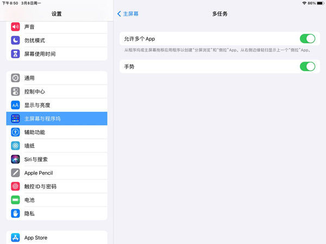
Task: Tap the Wi-Fi status icon
Action: click(x=304, y=3)
